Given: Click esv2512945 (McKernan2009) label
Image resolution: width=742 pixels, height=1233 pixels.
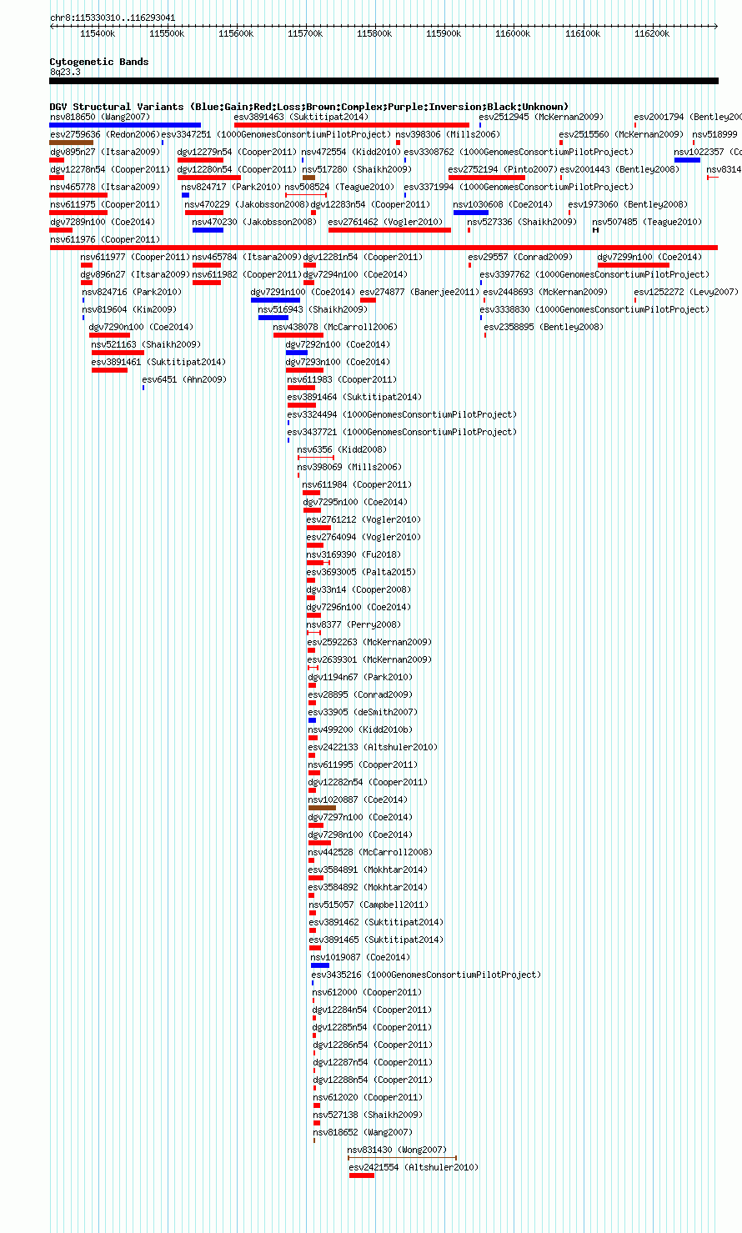Looking at the screenshot, I should click(542, 117).
